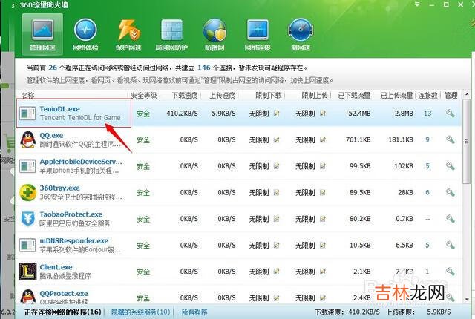Open 保护网速 speed protection
Viewport: 475px width, 319px height.
click(128, 35)
